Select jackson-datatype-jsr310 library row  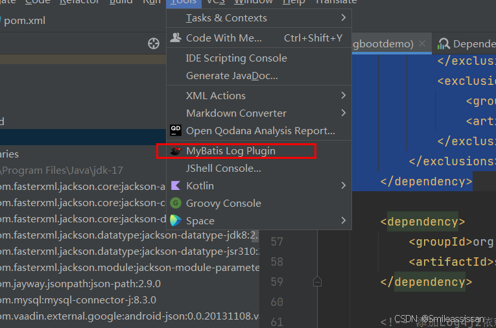130,251
